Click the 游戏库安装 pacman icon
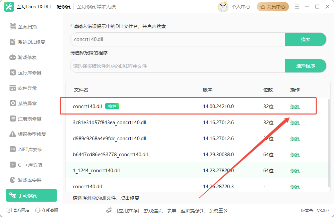334x217 pixels. tap(13, 180)
